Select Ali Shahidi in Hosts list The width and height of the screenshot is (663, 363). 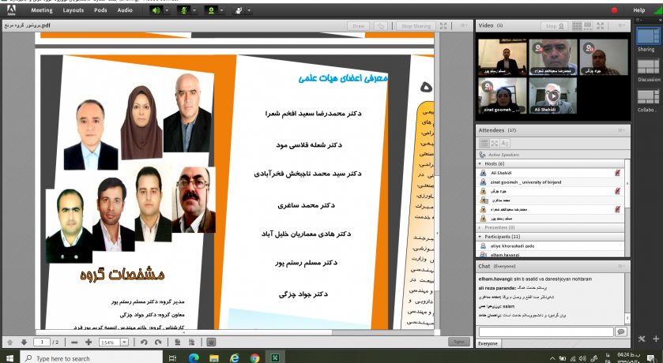[x=551, y=173]
